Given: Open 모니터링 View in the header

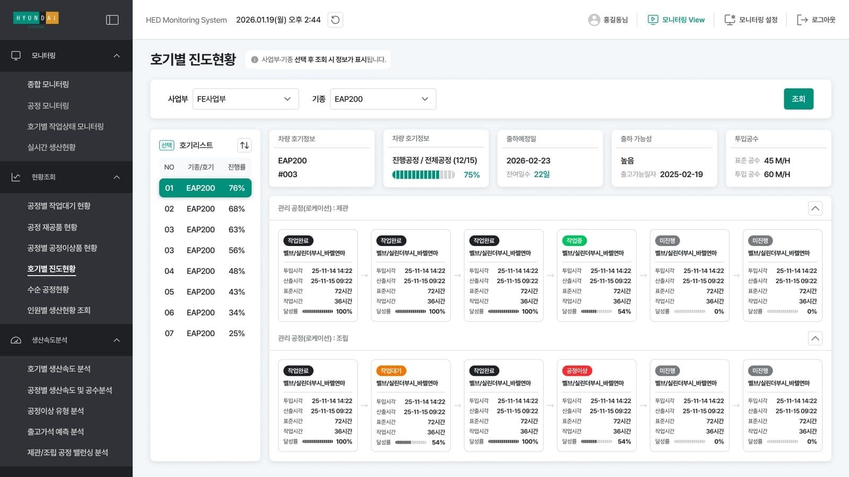Looking at the screenshot, I should [676, 20].
